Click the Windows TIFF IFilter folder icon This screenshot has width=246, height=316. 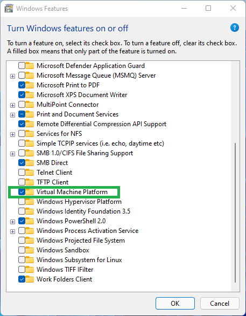pos(30,270)
